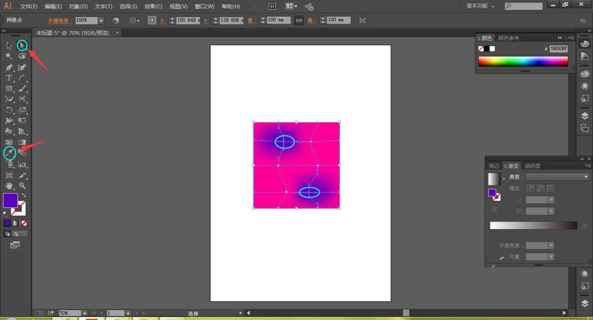
Task: Expand the Color panel options menu
Action: pos(571,38)
